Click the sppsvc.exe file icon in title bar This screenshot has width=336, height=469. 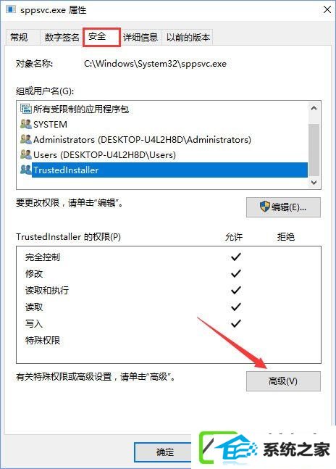(10, 9)
